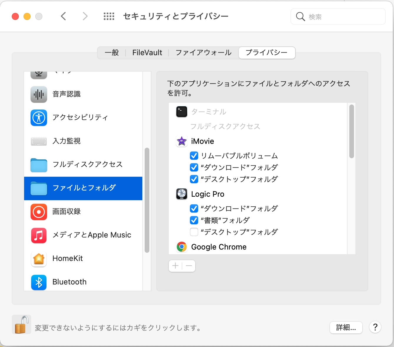Viewport: 394px width, 347px height.
Task: Click the plus button to add app
Action: pos(176,266)
